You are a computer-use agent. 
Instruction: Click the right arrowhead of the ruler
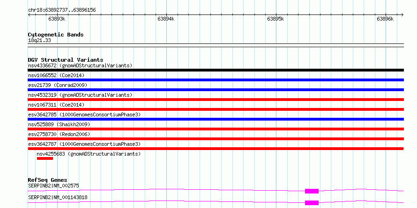[402, 14]
